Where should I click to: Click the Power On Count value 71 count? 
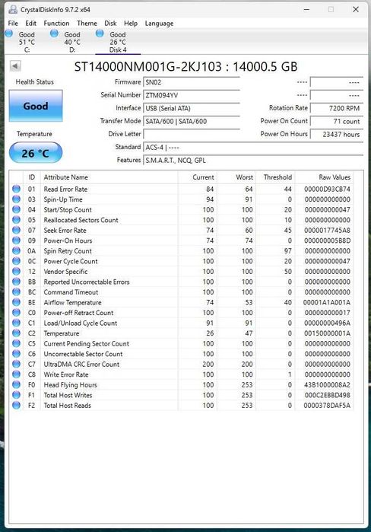[337, 121]
